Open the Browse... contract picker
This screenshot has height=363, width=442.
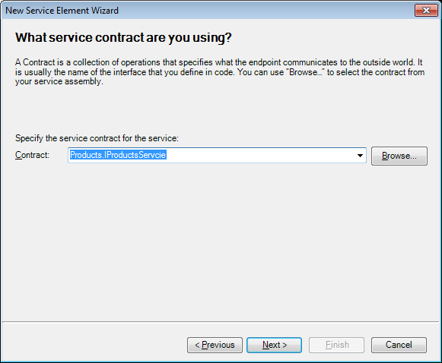[x=399, y=156]
